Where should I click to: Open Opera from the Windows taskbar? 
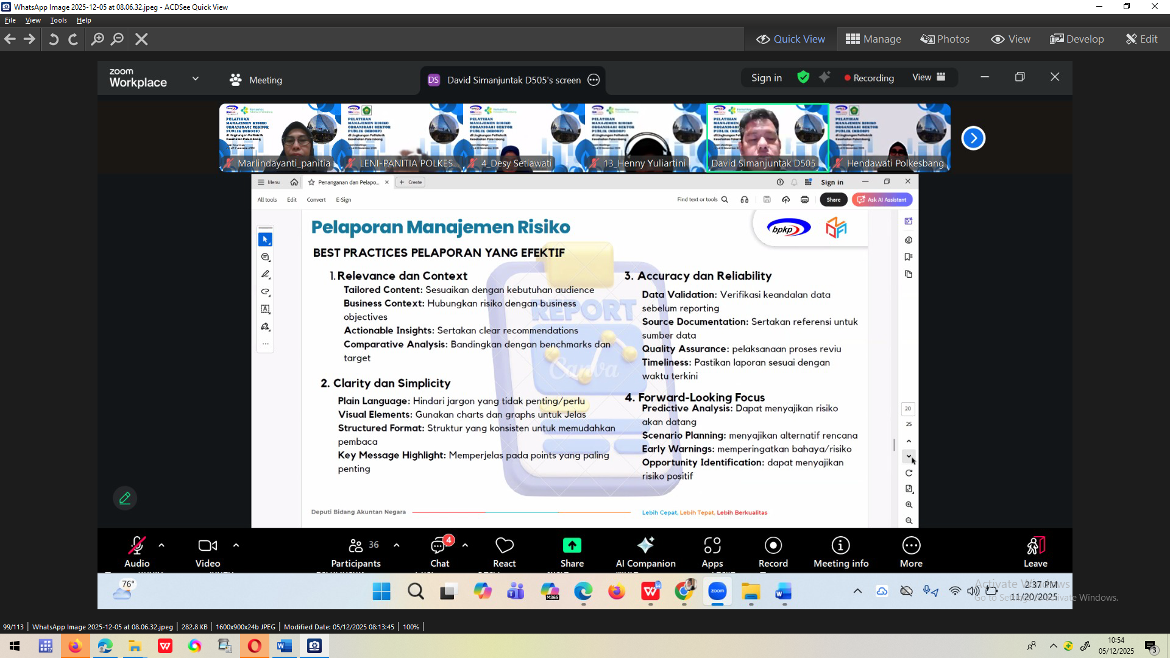pyautogui.click(x=254, y=646)
